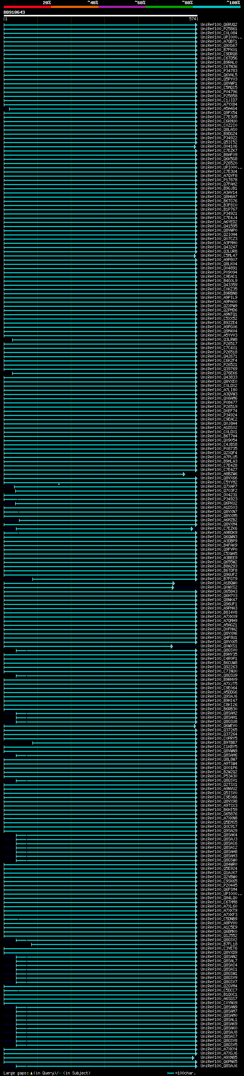Image resolution: width=244 pixels, height=1076 pixels.
Task: Select hit UniRef100_Q0WXS2
Action: [x=219, y=587]
